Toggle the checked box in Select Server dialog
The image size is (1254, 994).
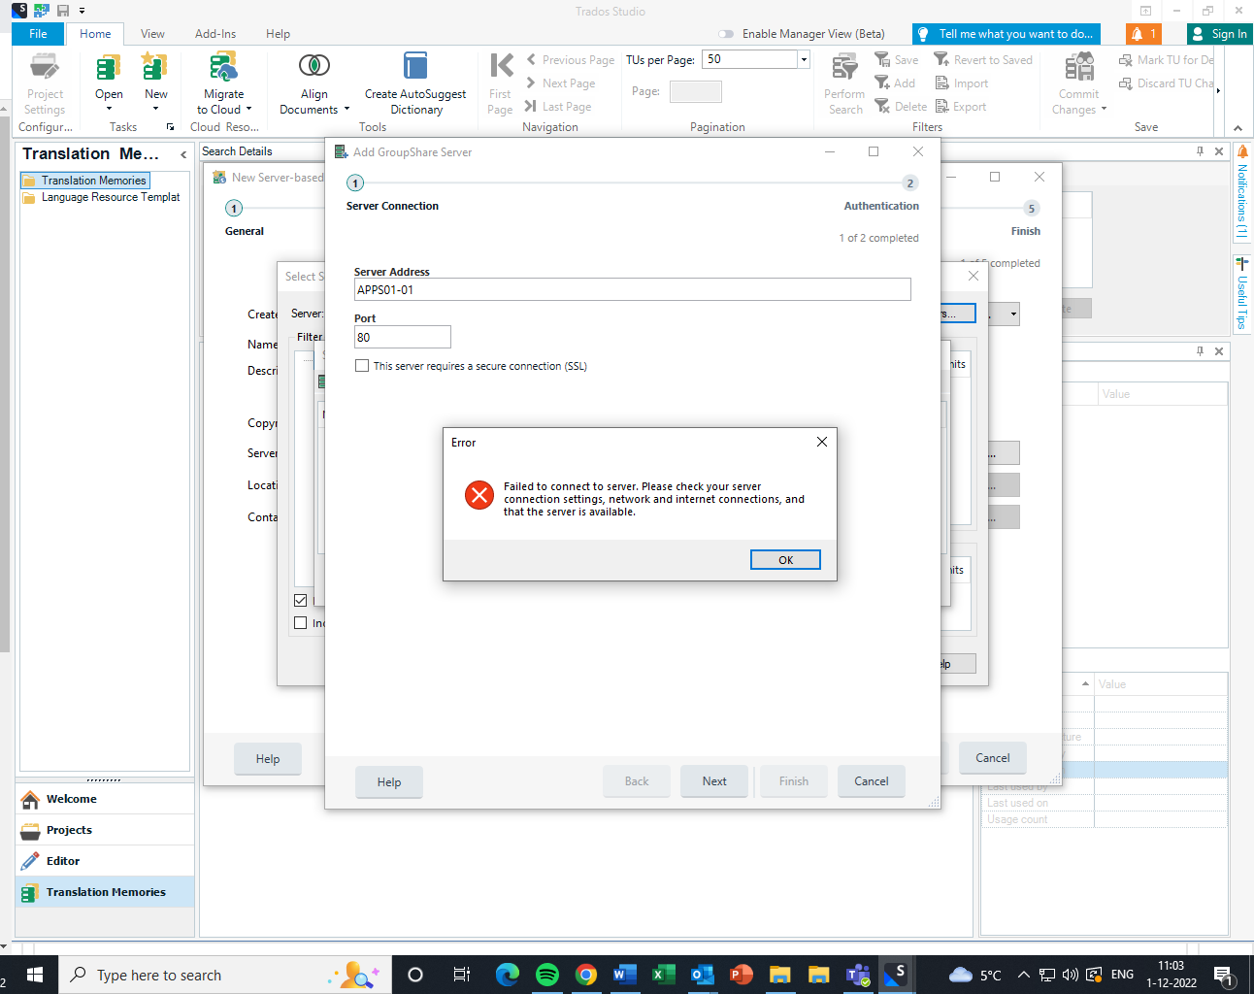(300, 600)
